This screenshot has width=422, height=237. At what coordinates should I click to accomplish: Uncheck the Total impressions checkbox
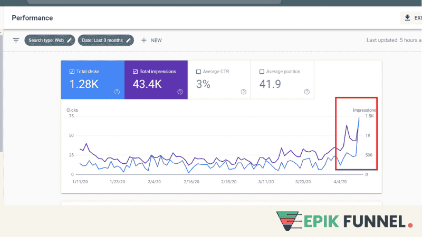[136, 72]
